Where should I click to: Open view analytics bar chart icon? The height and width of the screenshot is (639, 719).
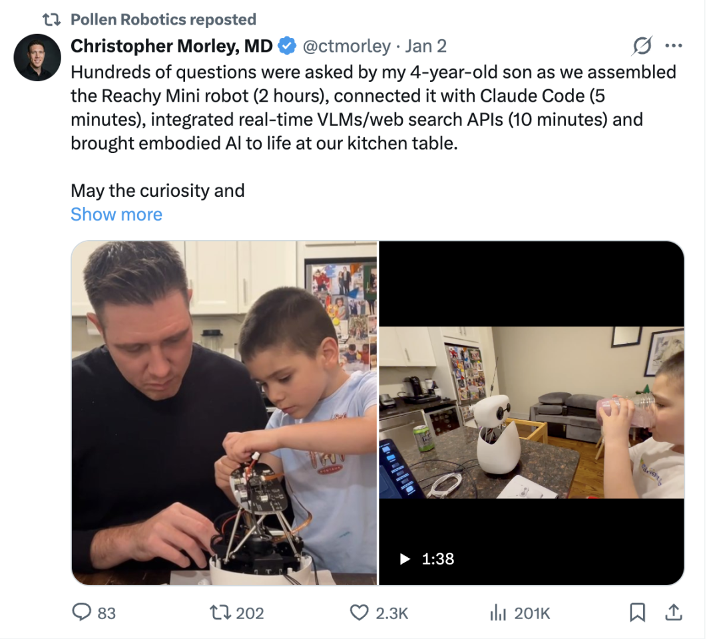[x=498, y=612]
